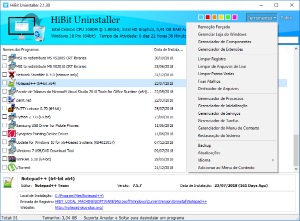Click the list scrollbar up arrow
The width and height of the screenshot is (300, 221).
(x=296, y=49)
